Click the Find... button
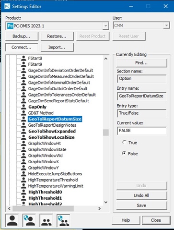The image size is (174, 230). point(141,63)
